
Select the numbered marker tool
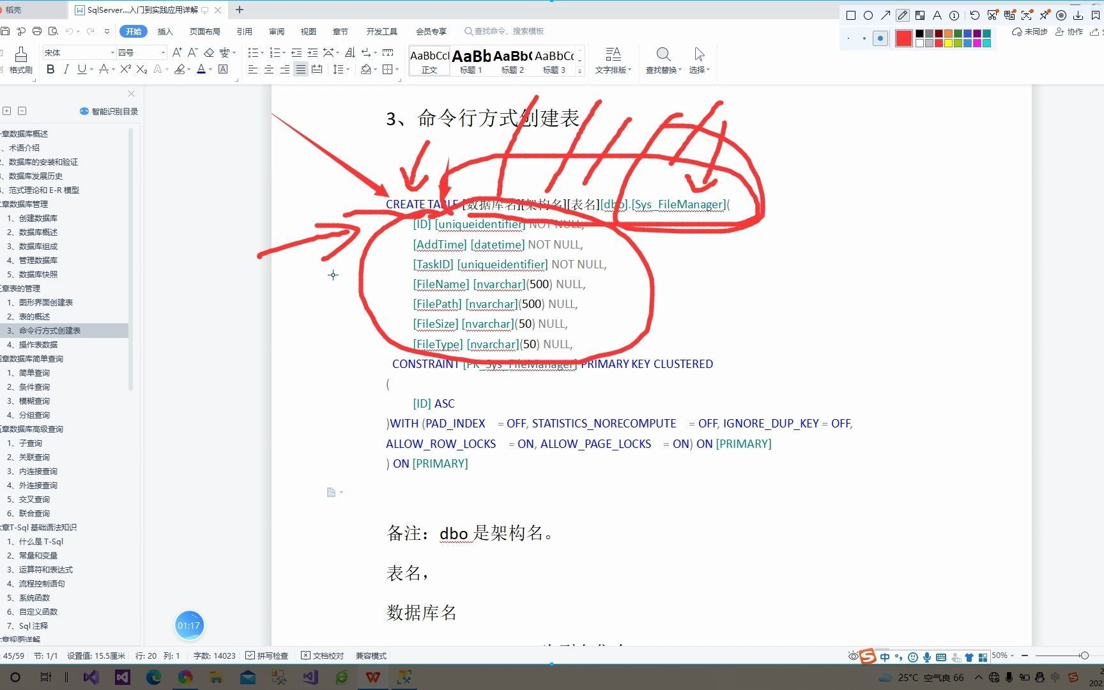click(954, 15)
